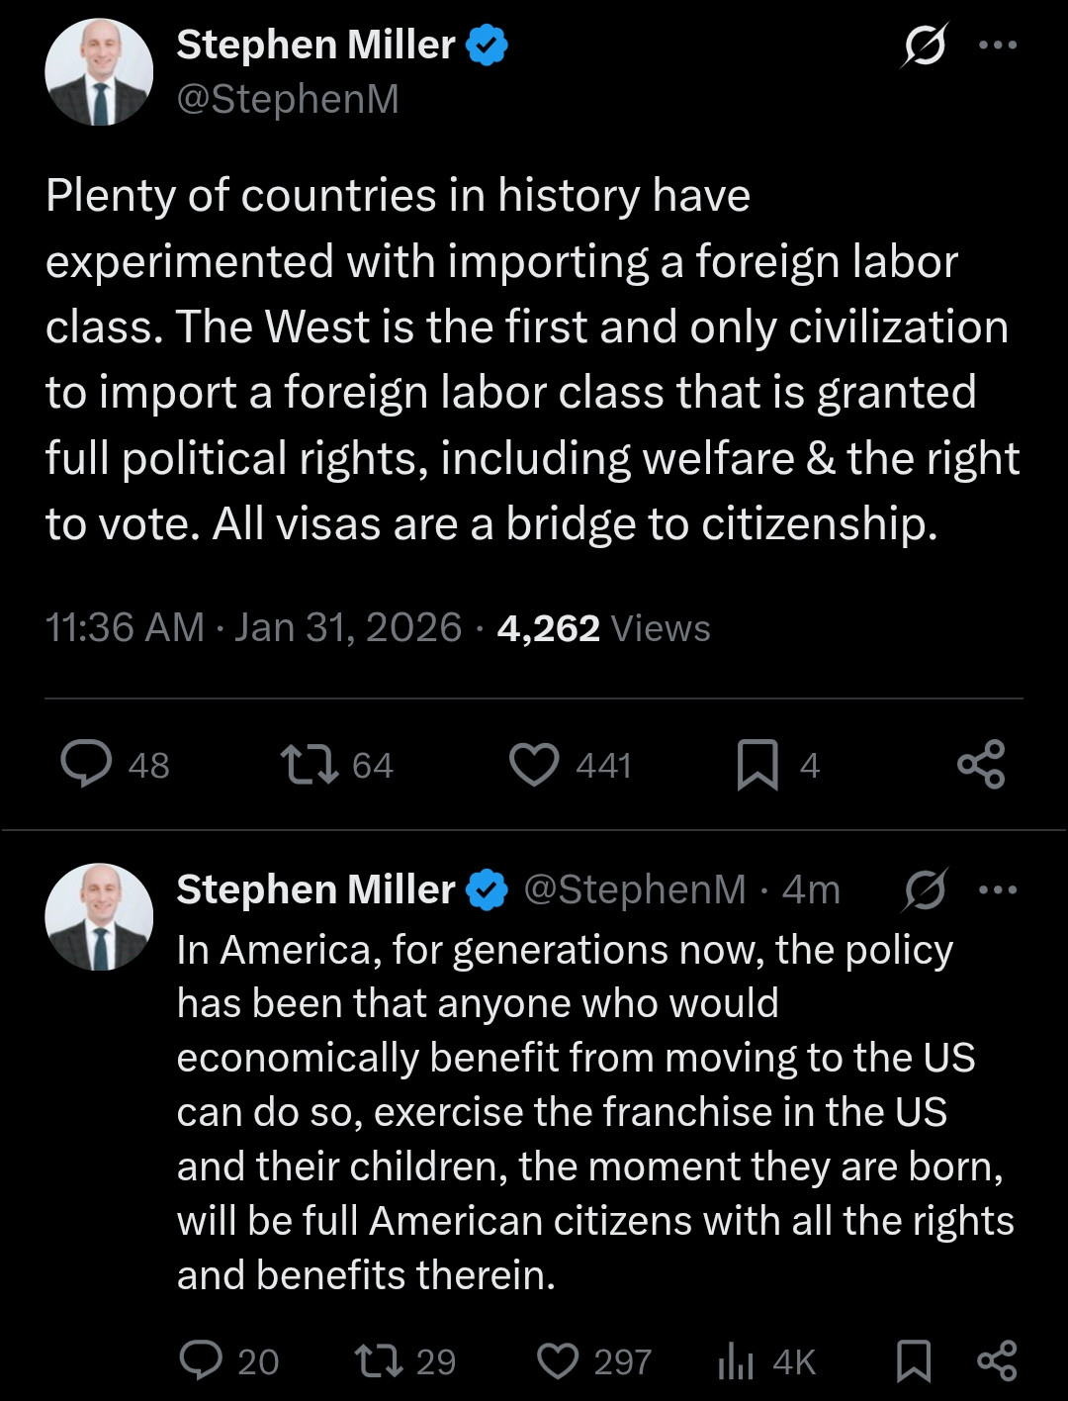Expand more options menu on the reply post
1068x1401 pixels.
(x=997, y=889)
